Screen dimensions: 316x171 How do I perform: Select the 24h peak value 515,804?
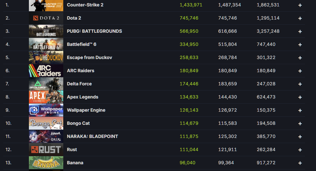(228, 44)
